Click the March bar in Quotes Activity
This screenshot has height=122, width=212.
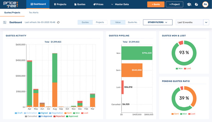pos(93,100)
